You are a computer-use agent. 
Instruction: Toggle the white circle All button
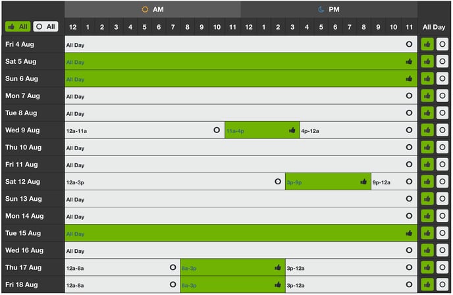tap(45, 26)
